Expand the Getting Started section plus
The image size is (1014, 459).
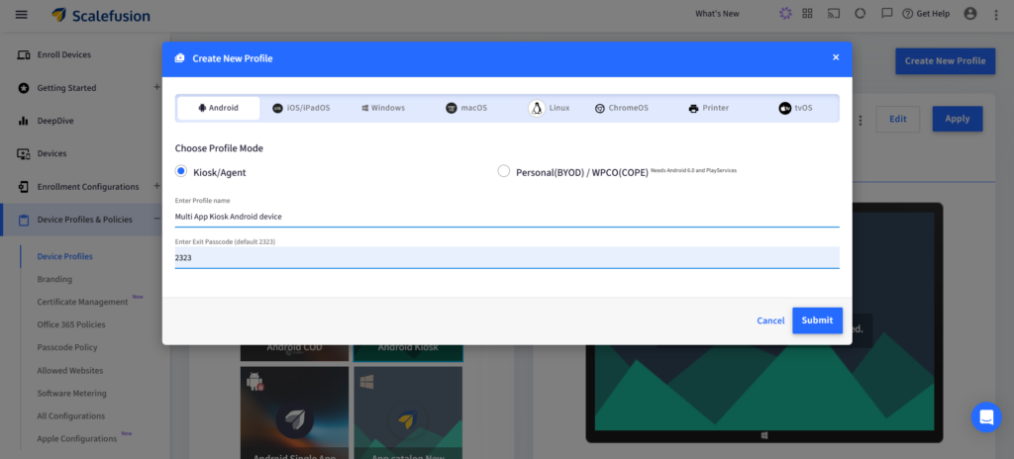pyautogui.click(x=156, y=87)
